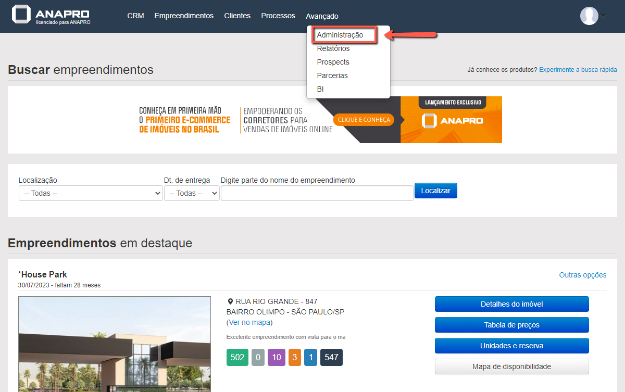Expand the arrow next to user avatar
Viewport: 625px width, 392px height.
604,16
